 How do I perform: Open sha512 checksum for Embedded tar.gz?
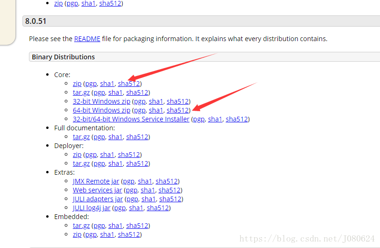click(x=137, y=226)
